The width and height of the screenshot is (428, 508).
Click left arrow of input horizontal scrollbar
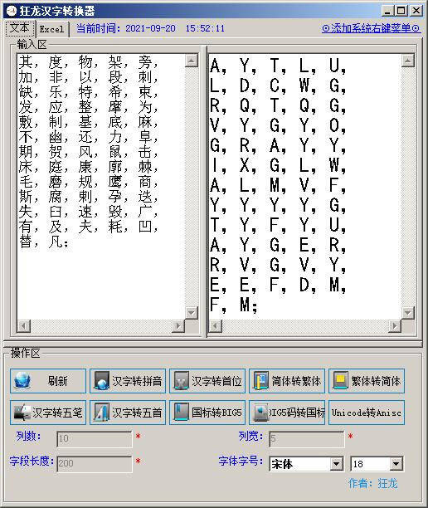click(x=23, y=325)
